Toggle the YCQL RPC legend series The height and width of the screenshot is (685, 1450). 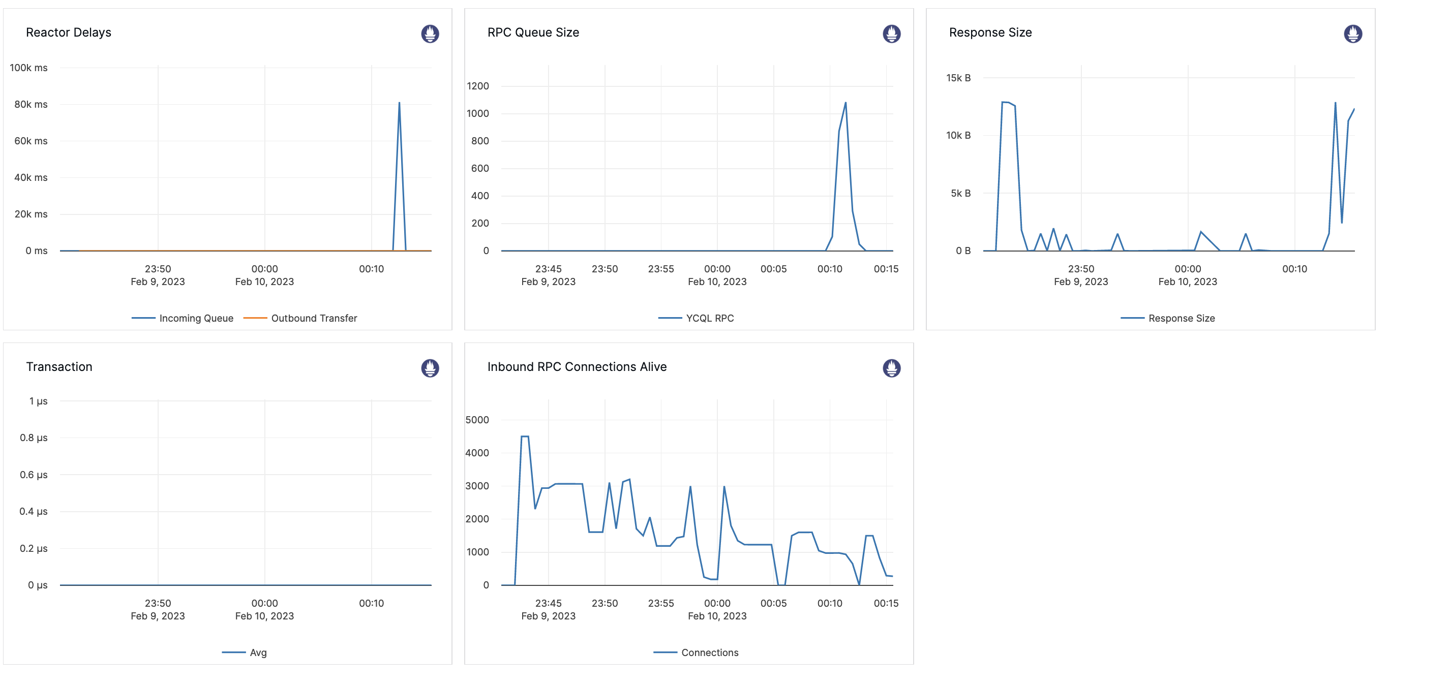pos(697,318)
